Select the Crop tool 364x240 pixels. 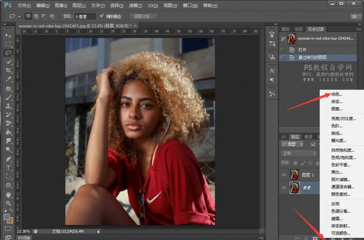(x=8, y=70)
